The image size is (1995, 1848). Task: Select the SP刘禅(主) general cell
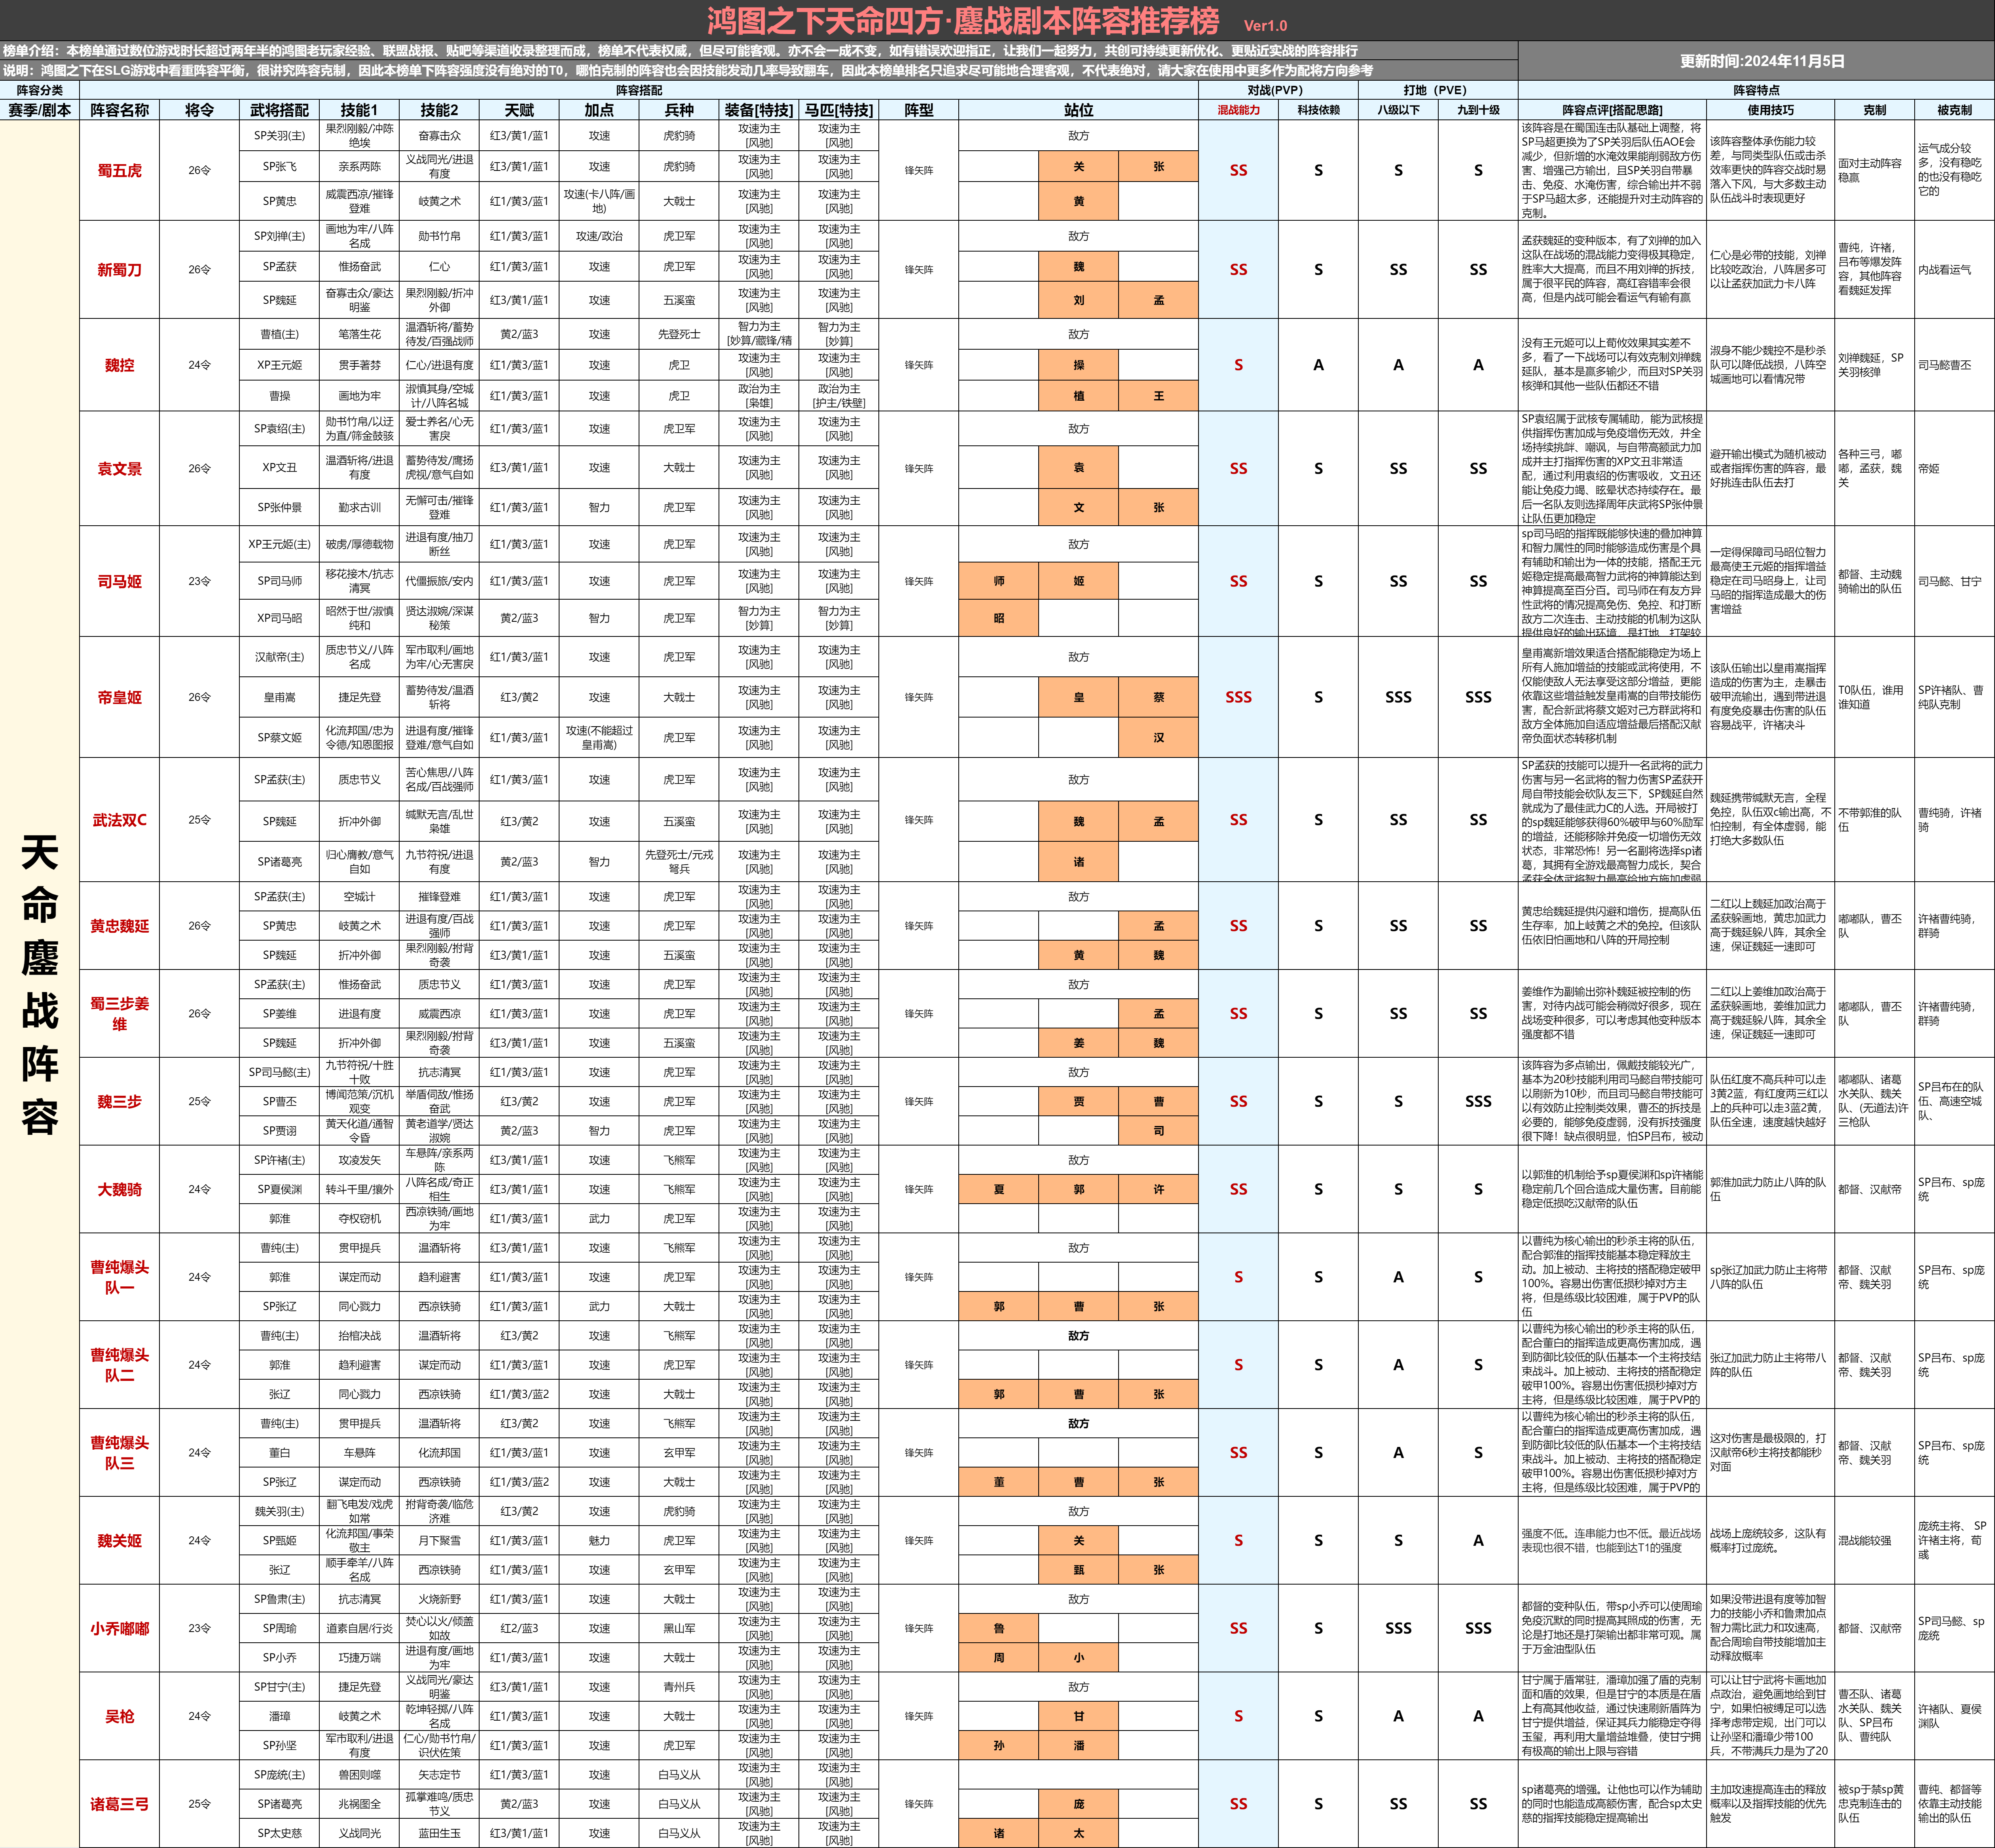coord(279,236)
